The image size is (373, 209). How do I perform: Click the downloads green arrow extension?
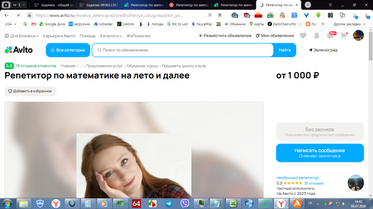[318, 15]
